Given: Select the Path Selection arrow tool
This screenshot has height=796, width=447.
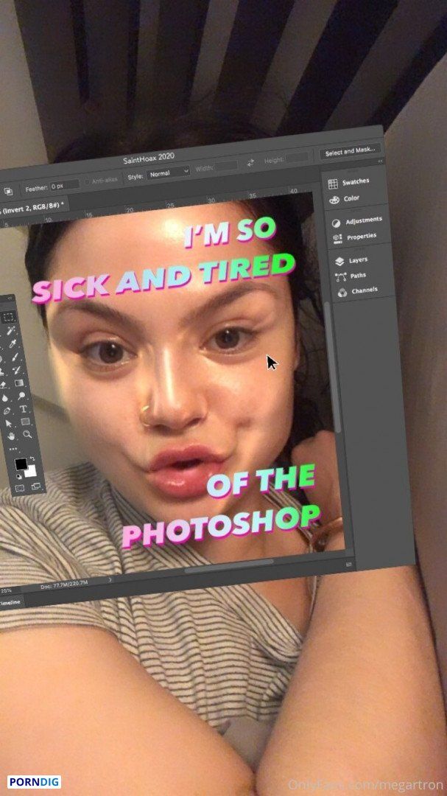Looking at the screenshot, I should tap(9, 423).
